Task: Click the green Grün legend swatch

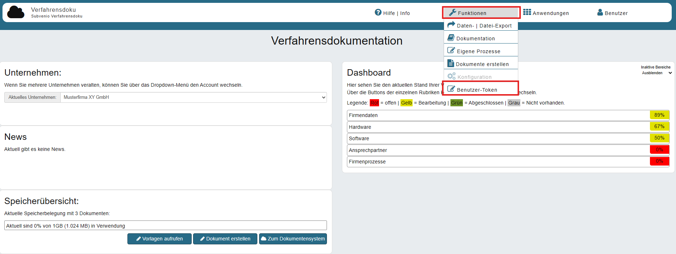Action: point(456,103)
